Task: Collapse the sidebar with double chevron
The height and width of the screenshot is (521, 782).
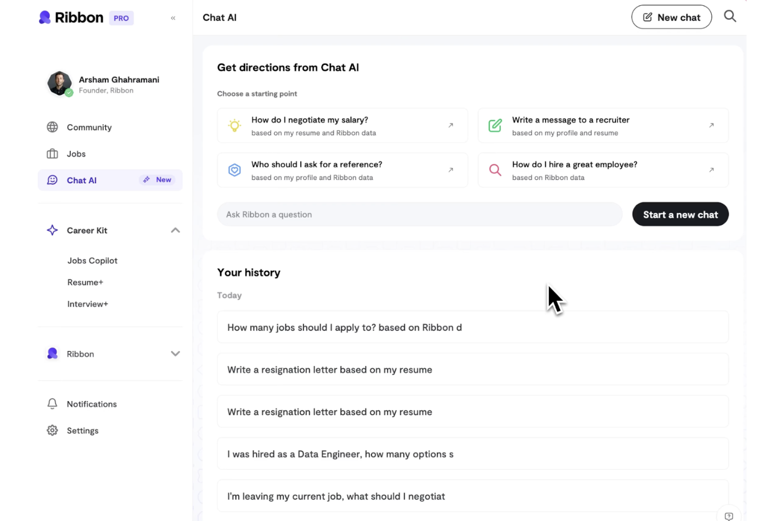Action: (173, 18)
